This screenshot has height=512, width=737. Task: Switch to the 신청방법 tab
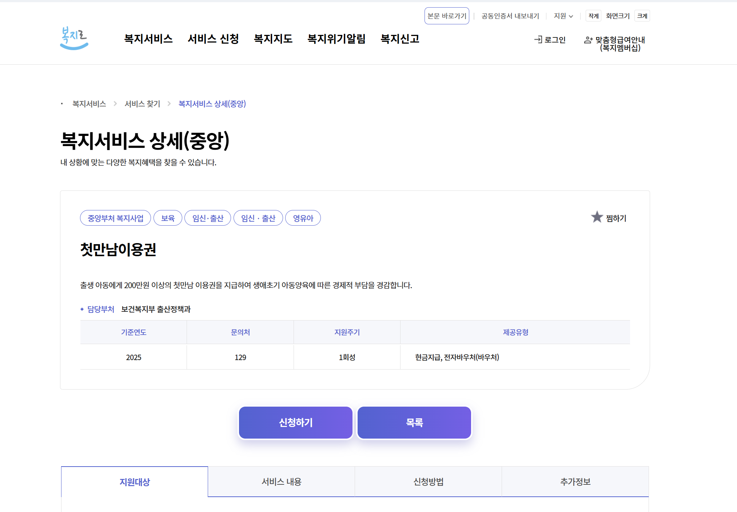tap(429, 482)
